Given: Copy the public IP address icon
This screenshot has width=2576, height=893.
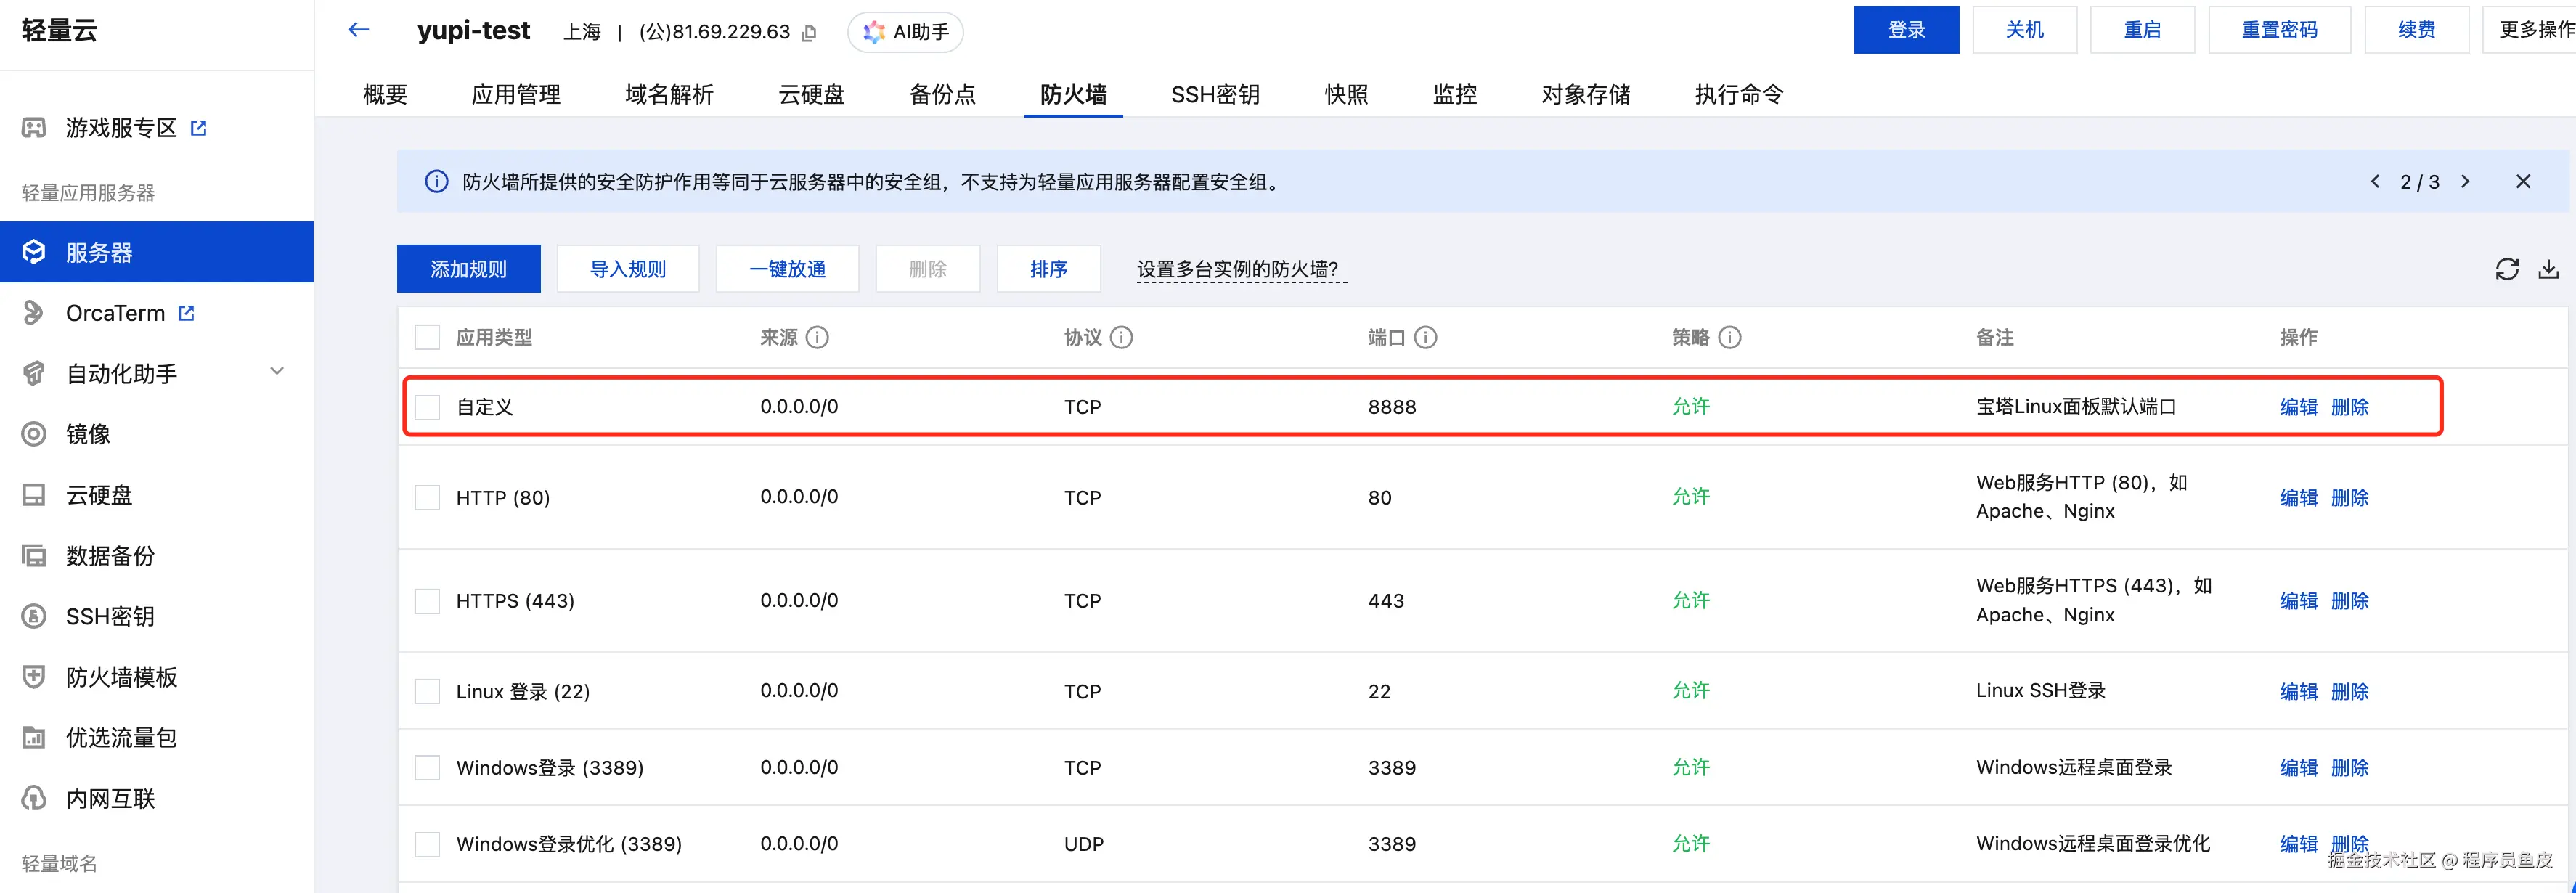Looking at the screenshot, I should click(x=809, y=33).
